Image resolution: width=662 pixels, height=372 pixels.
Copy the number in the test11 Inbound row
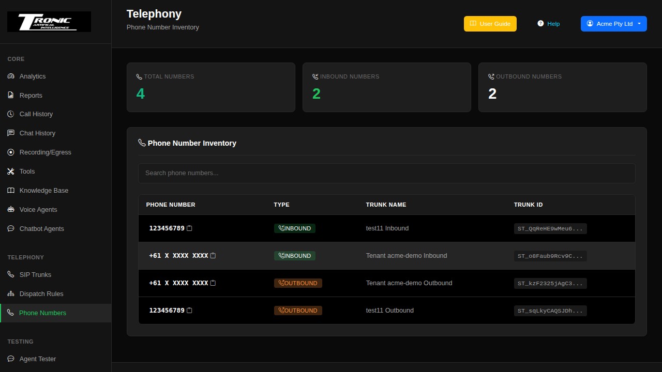[x=189, y=228]
